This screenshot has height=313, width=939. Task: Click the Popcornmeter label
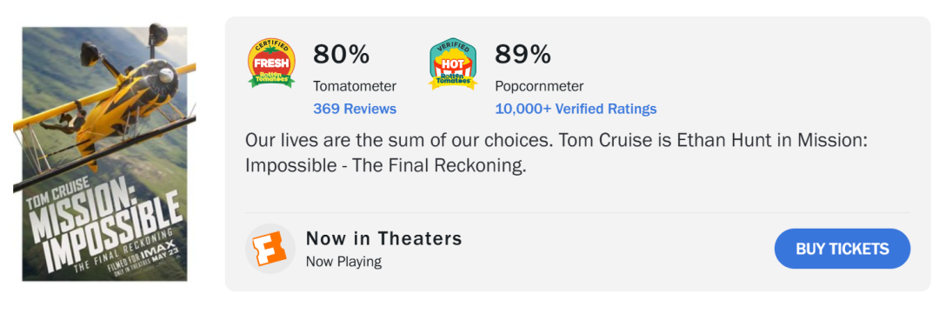(x=539, y=86)
